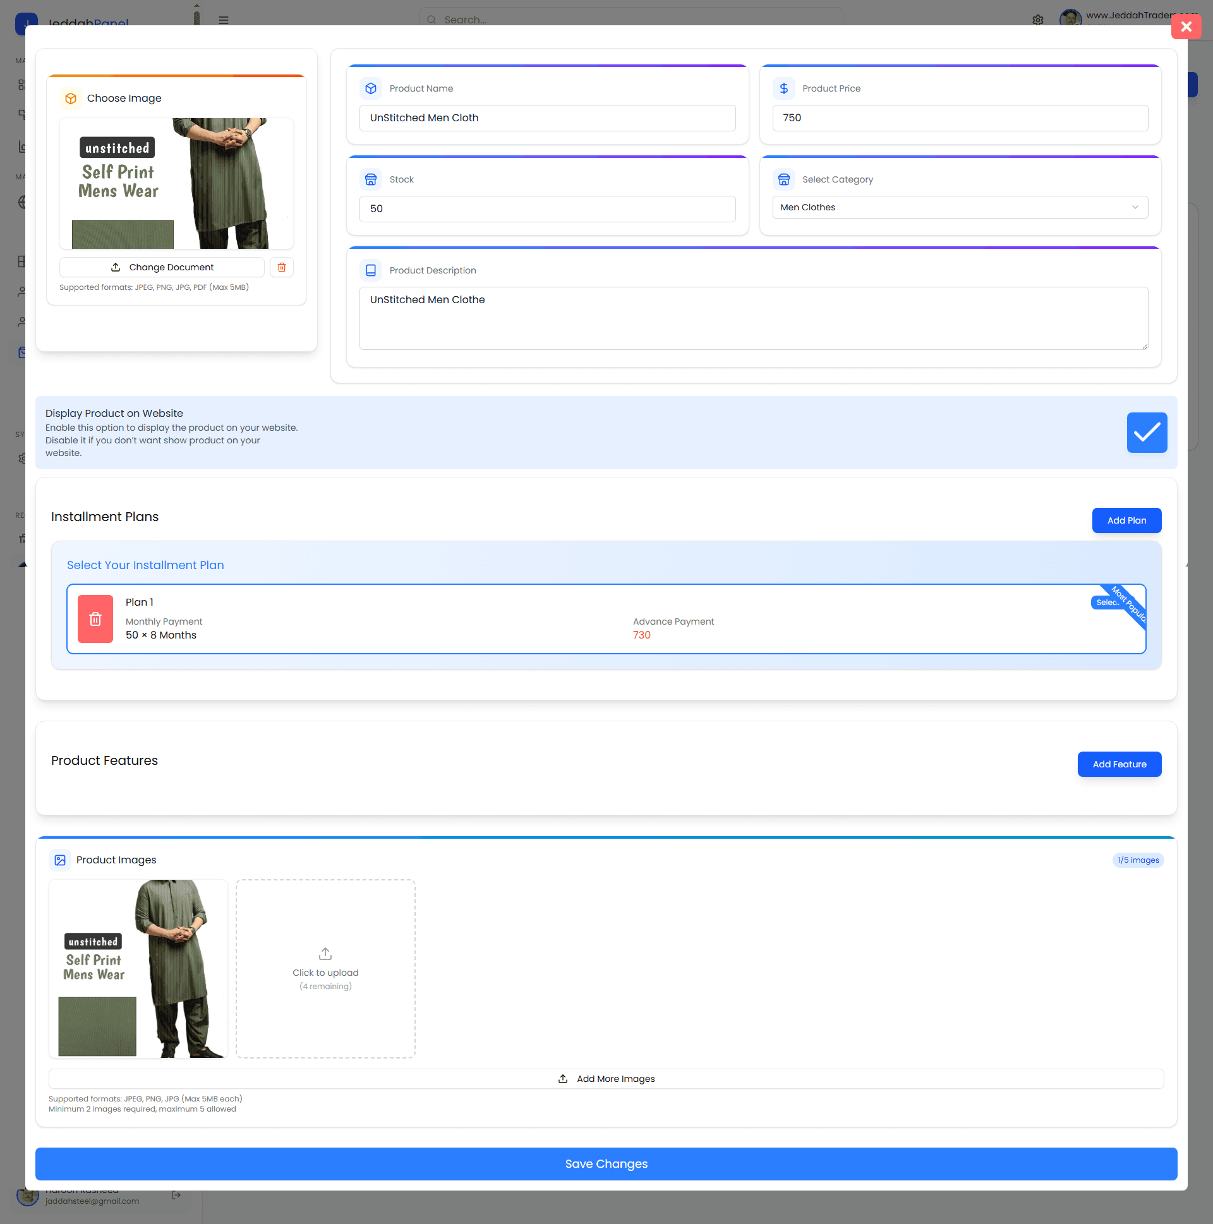This screenshot has height=1224, width=1213.
Task: Focus the Product Price input field
Action: click(960, 118)
